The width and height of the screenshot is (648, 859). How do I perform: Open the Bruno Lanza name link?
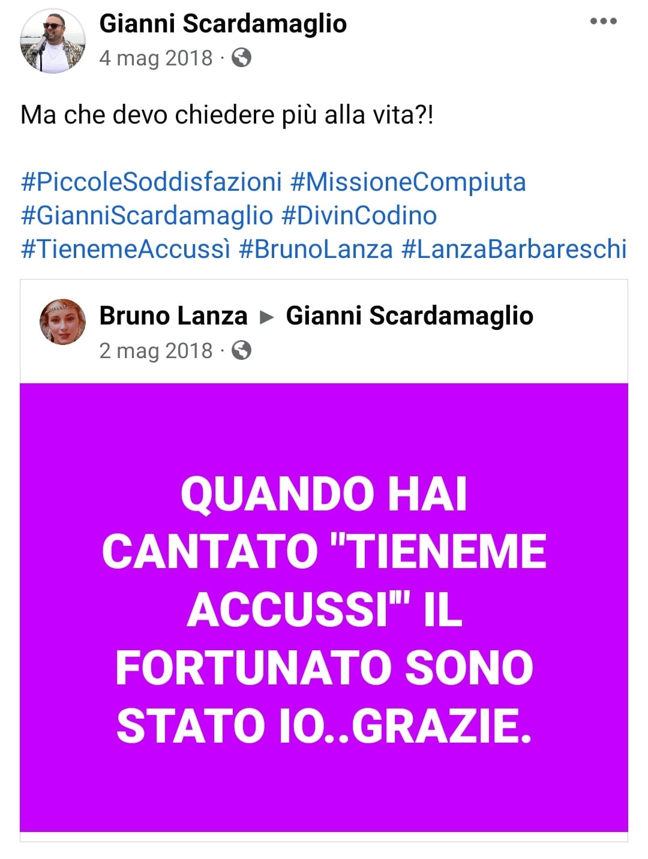[x=173, y=316]
